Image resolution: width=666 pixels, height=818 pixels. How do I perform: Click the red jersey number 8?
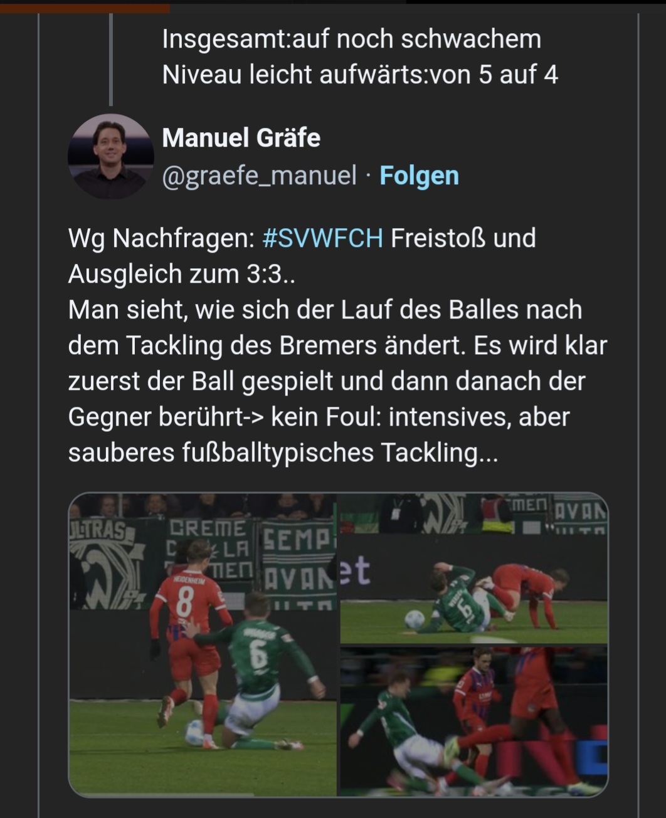click(x=184, y=603)
